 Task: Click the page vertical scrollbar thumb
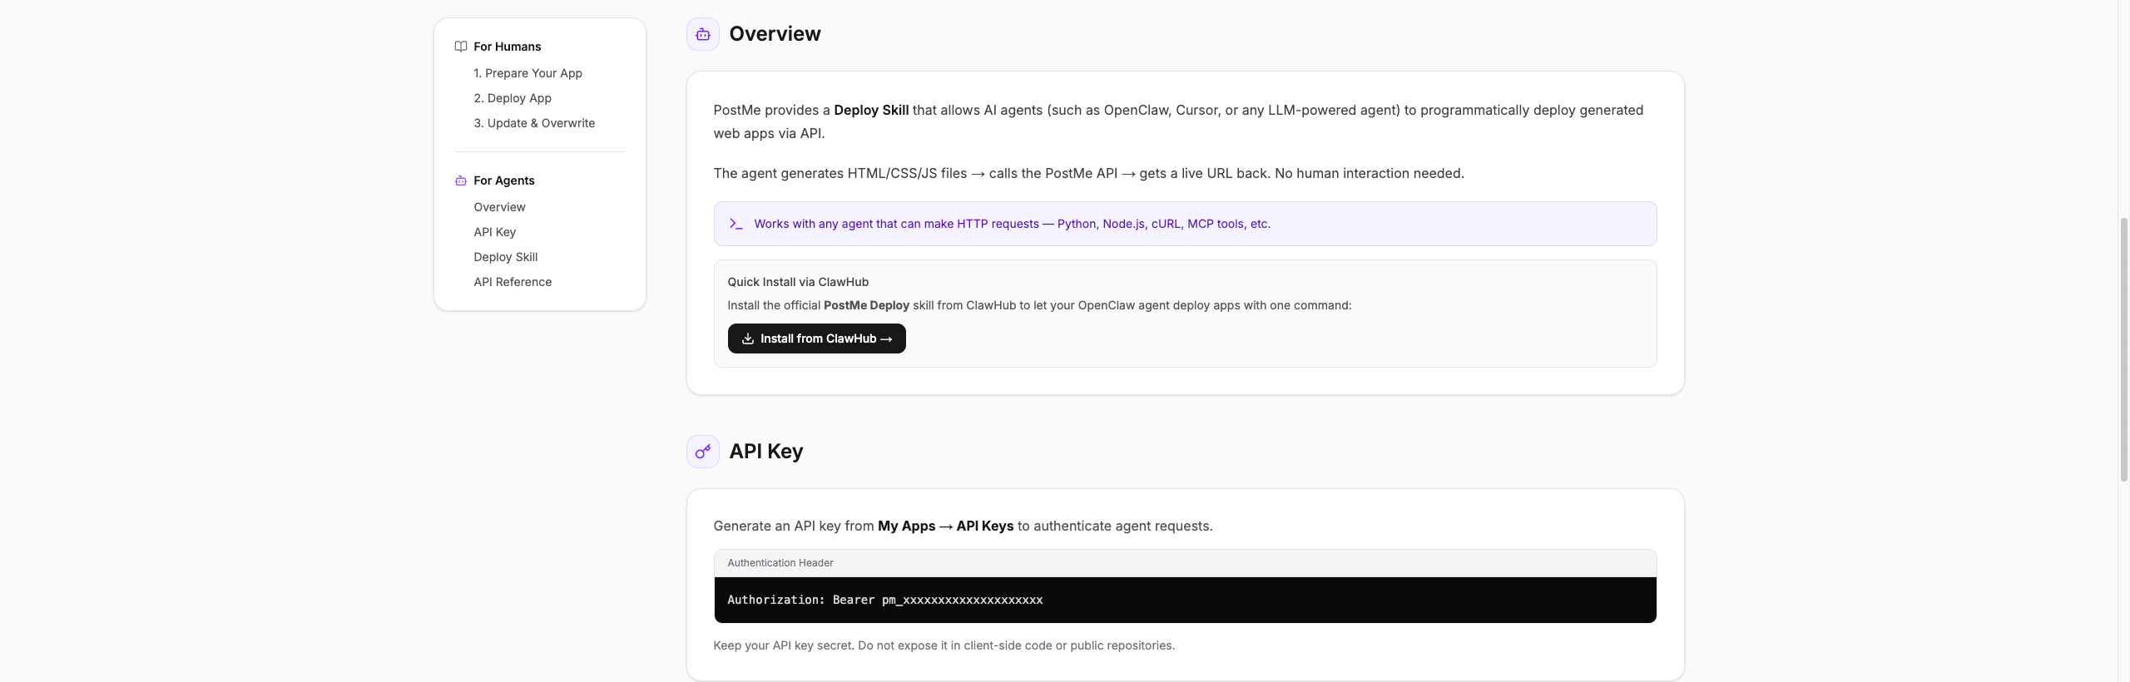[x=2123, y=349]
